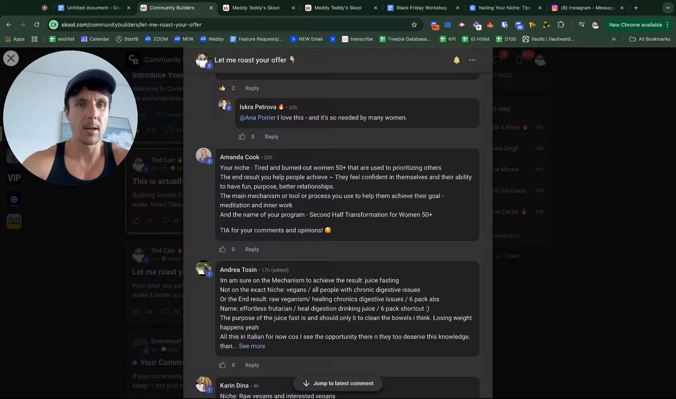The image size is (676, 399).
Task: Open the Chrome three-dot menu
Action: tap(668, 25)
